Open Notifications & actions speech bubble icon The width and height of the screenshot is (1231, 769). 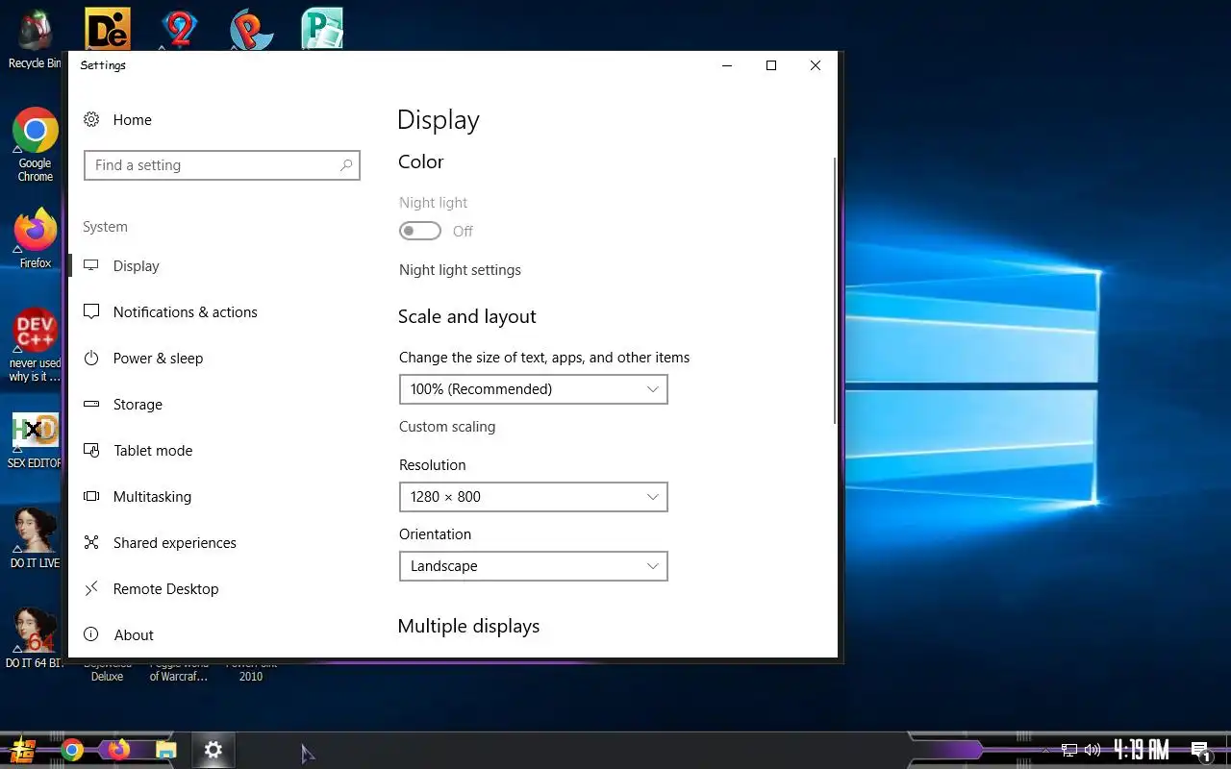point(91,311)
